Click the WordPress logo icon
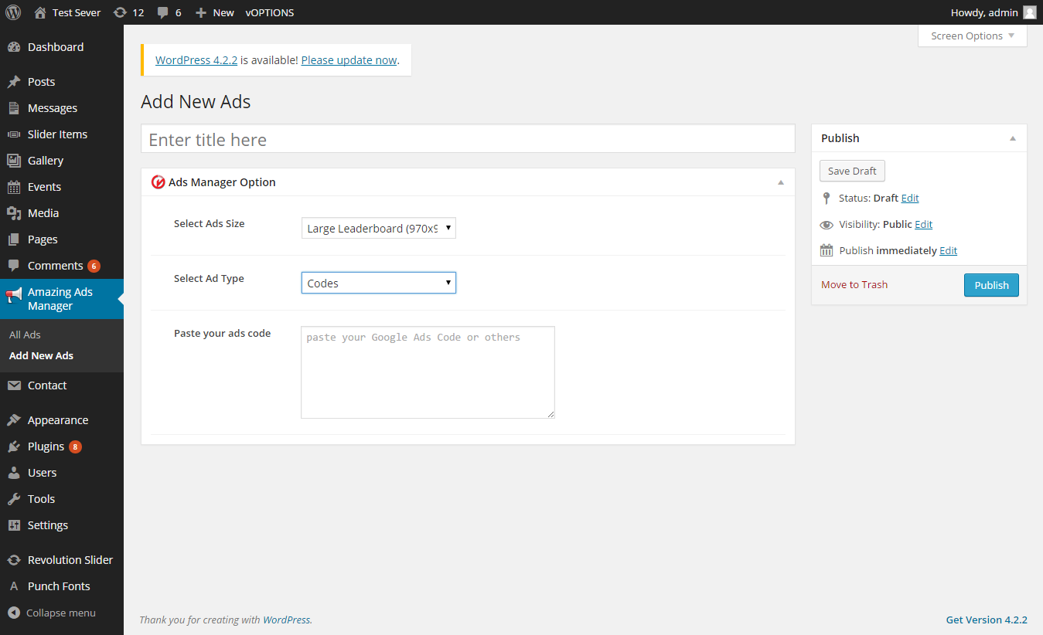The height and width of the screenshot is (635, 1043). pos(13,12)
